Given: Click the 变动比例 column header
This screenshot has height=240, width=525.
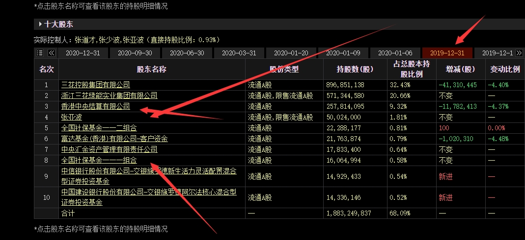Looking at the screenshot, I should click(505, 70).
